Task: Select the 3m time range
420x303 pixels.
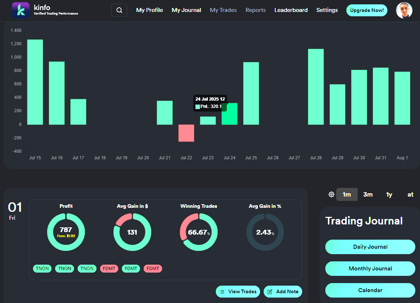Action: point(368,194)
